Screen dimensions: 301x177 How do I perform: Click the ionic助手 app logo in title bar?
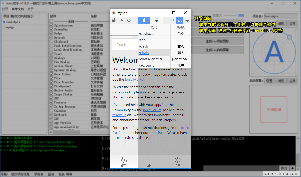pyautogui.click(x=3, y=3)
